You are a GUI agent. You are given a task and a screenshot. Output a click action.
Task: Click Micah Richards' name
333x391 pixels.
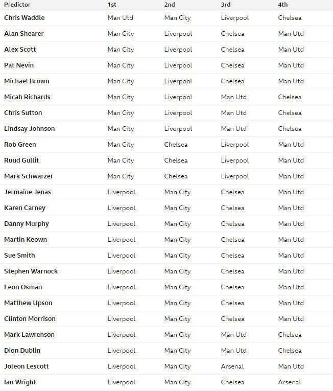pyautogui.click(x=27, y=97)
